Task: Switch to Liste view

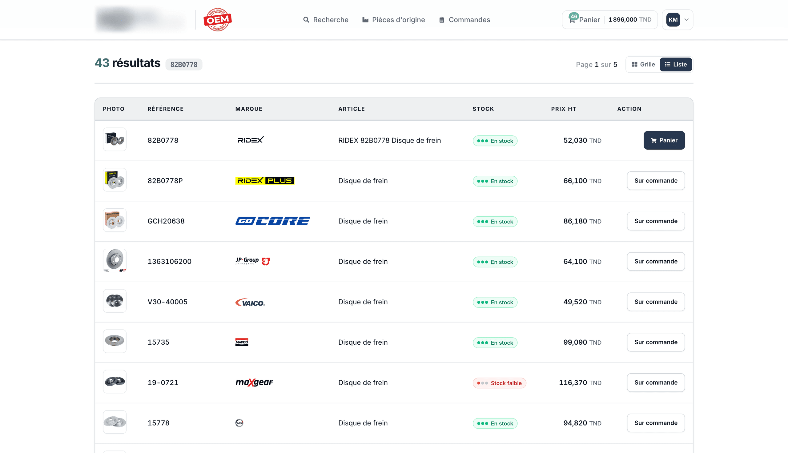Action: click(676, 64)
